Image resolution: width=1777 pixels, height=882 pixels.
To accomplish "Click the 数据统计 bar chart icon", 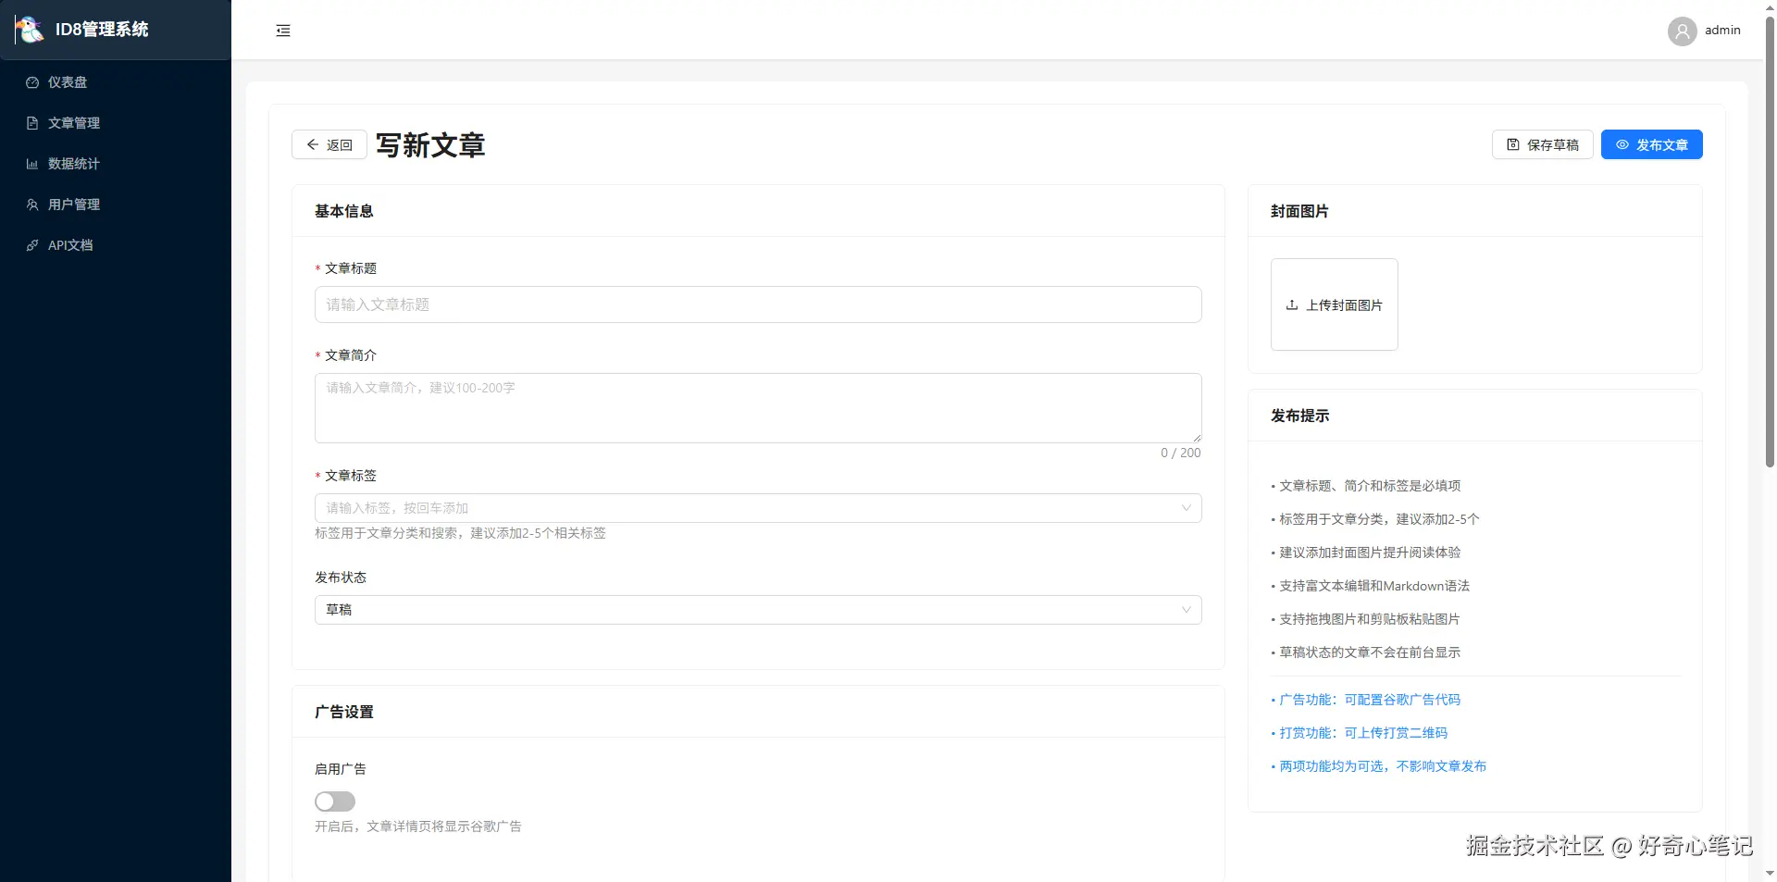I will click(x=32, y=164).
